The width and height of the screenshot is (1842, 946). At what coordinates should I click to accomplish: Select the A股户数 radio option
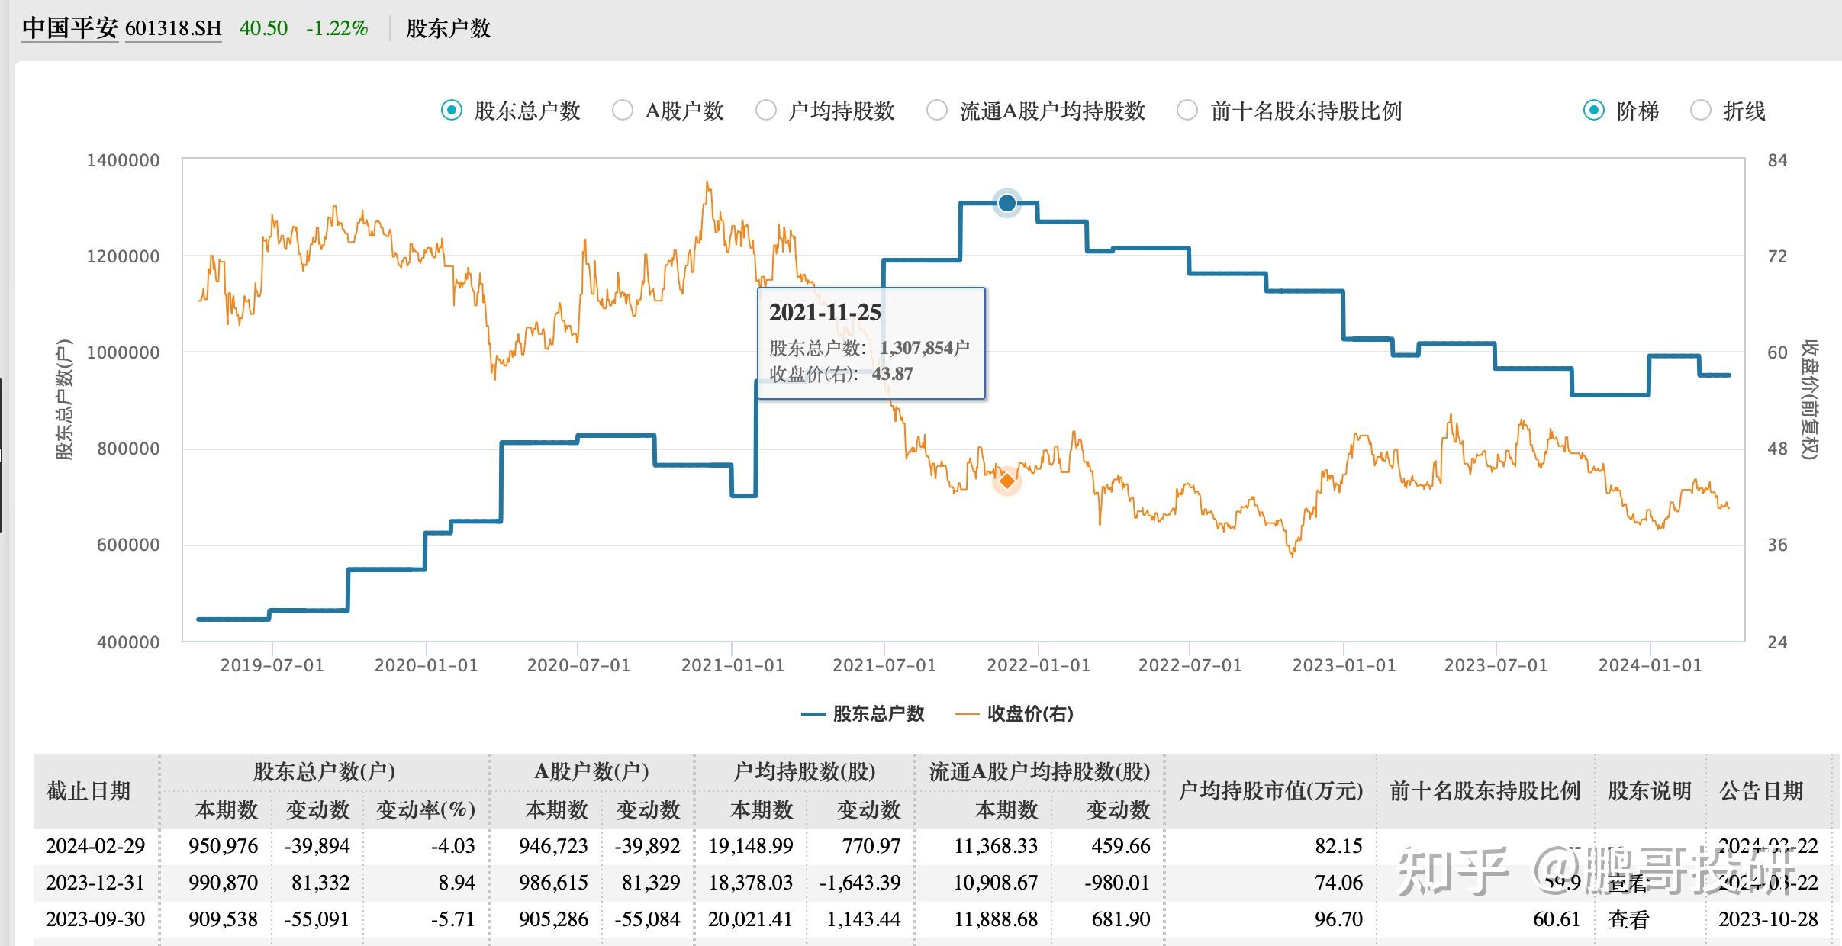[623, 111]
